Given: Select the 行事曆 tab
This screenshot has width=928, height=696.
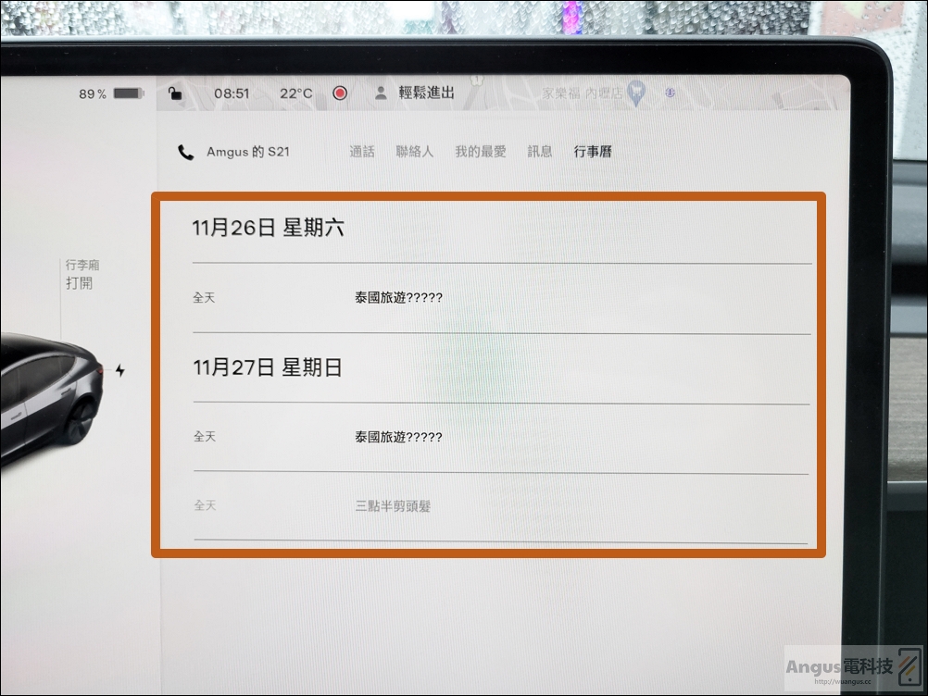Looking at the screenshot, I should [x=593, y=152].
